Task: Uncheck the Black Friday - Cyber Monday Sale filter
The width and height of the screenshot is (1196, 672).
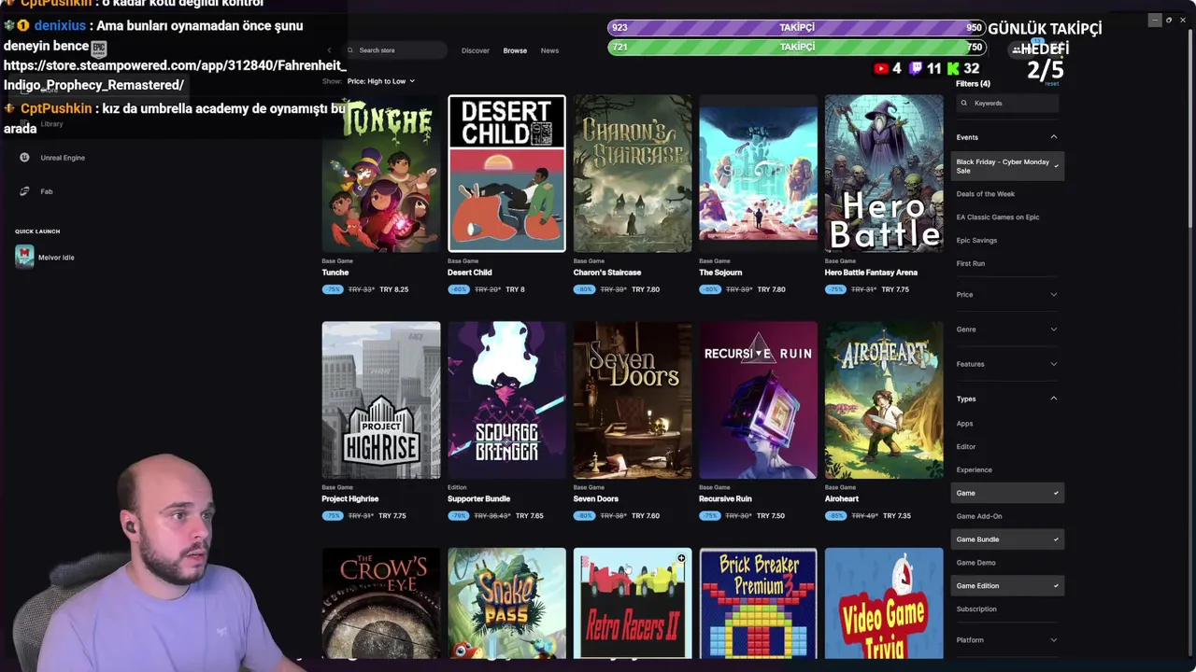Action: click(x=1007, y=166)
